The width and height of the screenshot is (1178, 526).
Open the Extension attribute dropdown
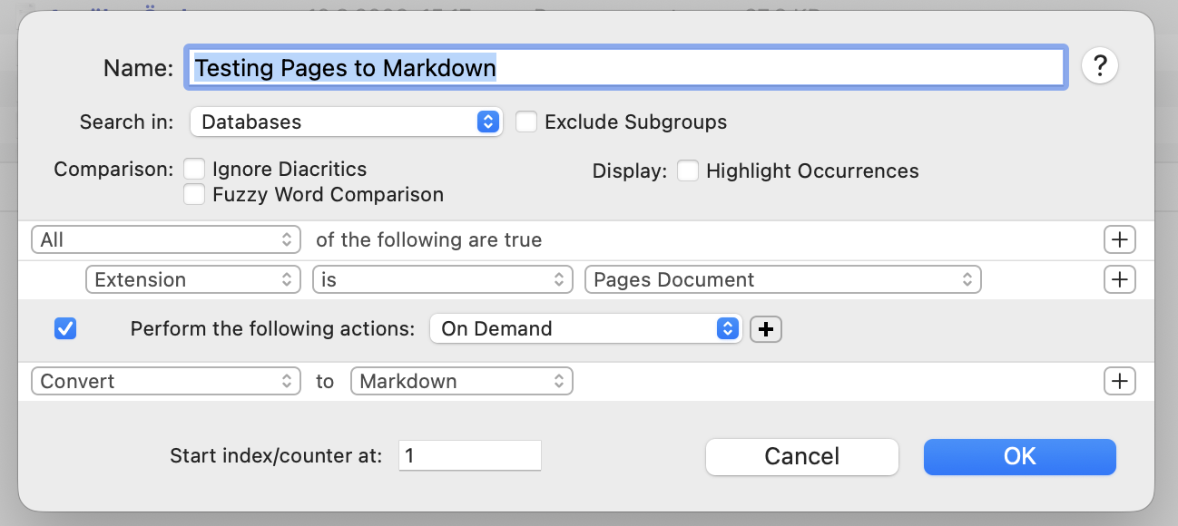192,280
